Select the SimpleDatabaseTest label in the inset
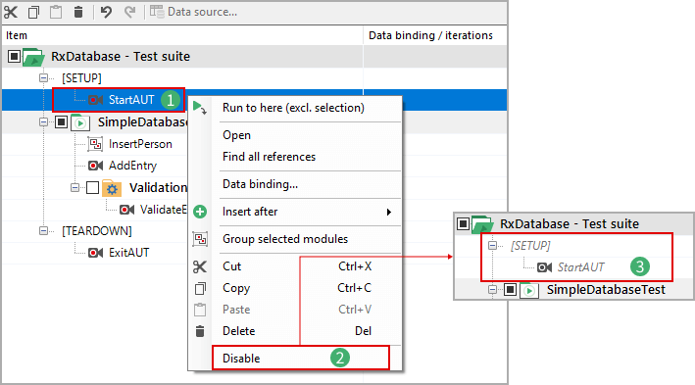The image size is (695, 385). (606, 290)
